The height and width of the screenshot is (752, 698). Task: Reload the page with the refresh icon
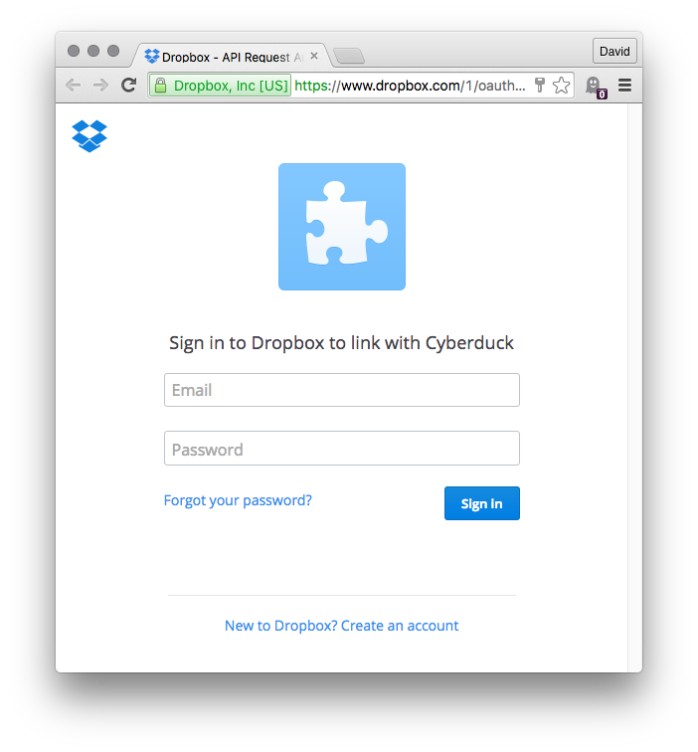[128, 86]
